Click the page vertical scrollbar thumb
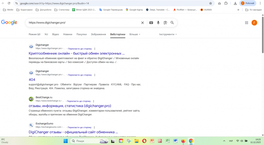This screenshot has width=264, height=145. [263, 34]
